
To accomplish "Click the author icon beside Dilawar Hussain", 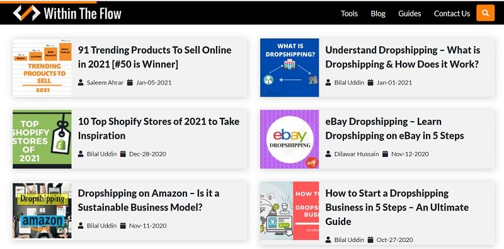I will point(328,154).
